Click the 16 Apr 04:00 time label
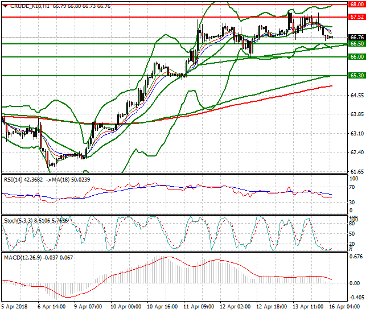 point(344,307)
